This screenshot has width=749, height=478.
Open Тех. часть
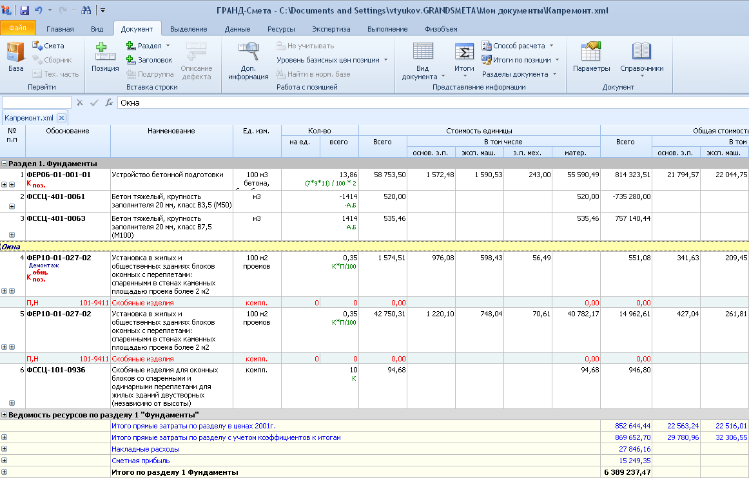tap(55, 74)
